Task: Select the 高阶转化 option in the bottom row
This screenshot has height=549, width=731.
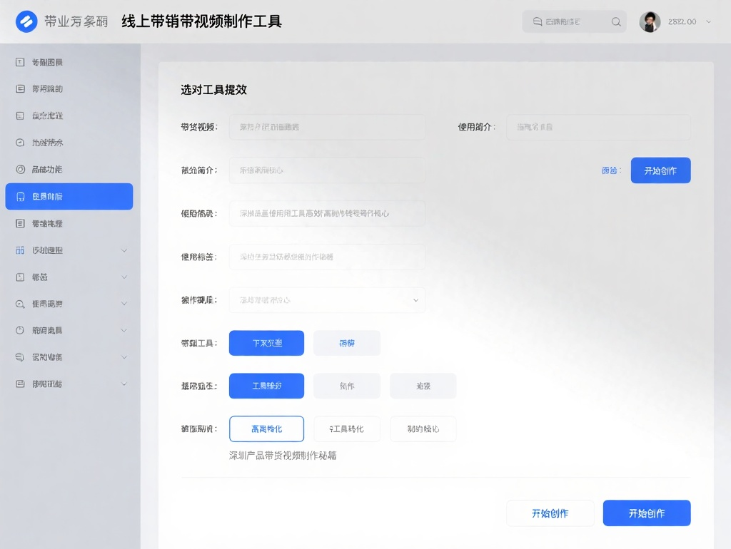Action: tap(266, 429)
